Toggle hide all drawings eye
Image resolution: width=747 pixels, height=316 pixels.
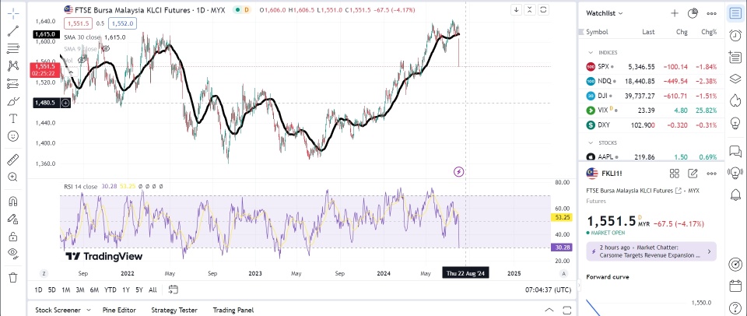tap(13, 254)
